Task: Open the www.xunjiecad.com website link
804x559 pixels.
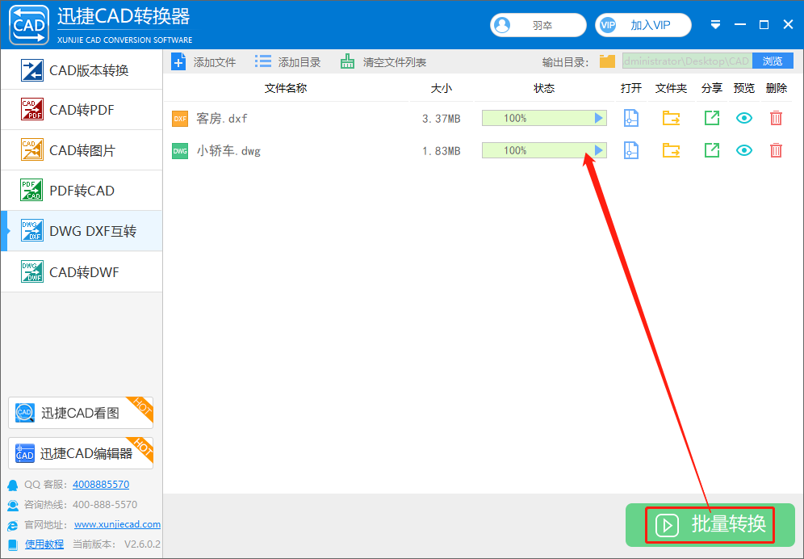Action: pos(117,524)
